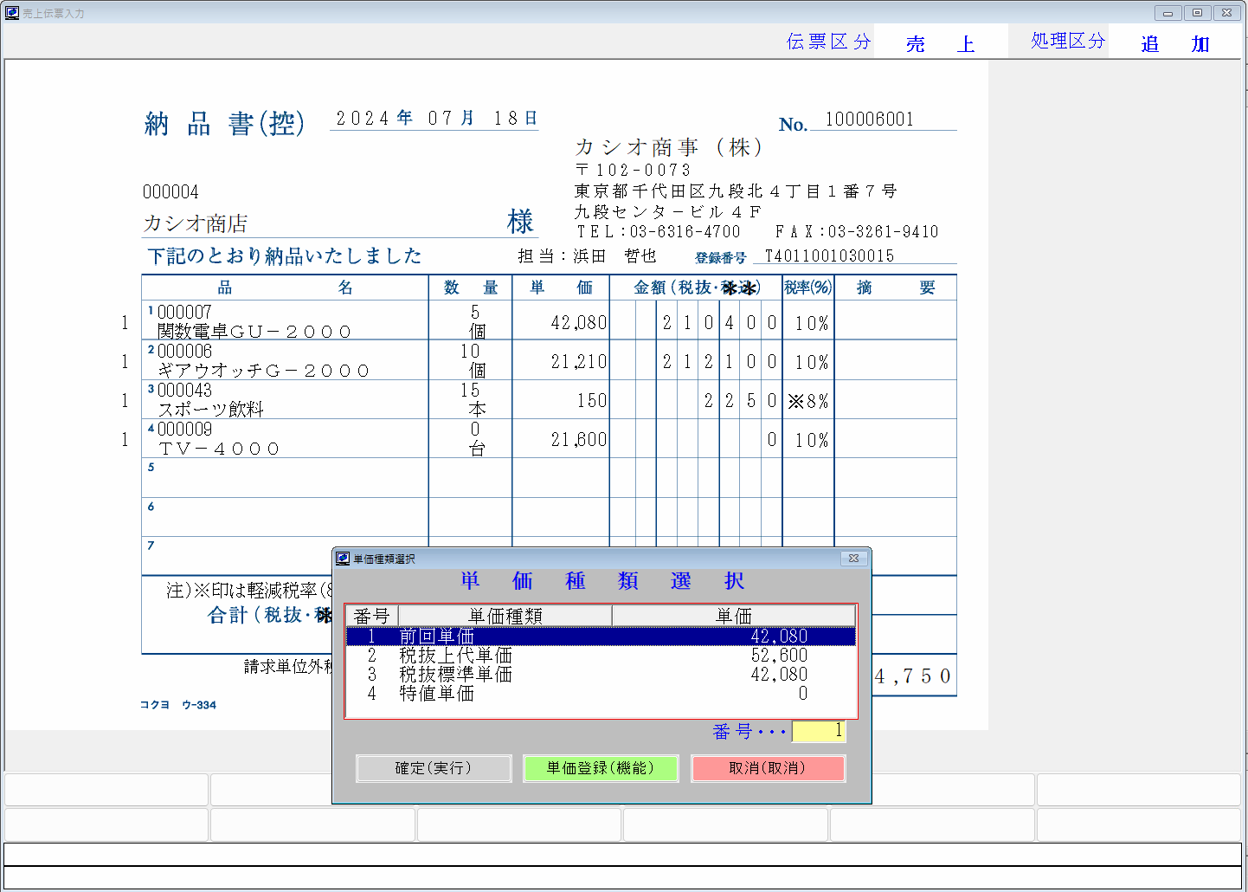
Task: Click product code 000006
Action: pos(184,351)
